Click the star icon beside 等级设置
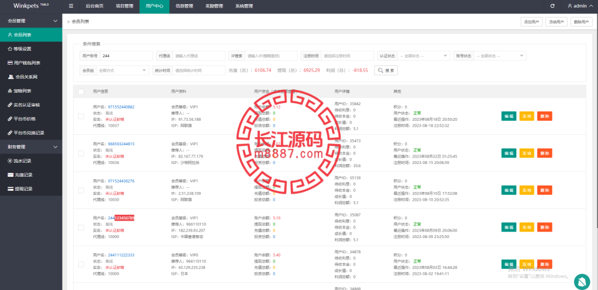 [10, 49]
